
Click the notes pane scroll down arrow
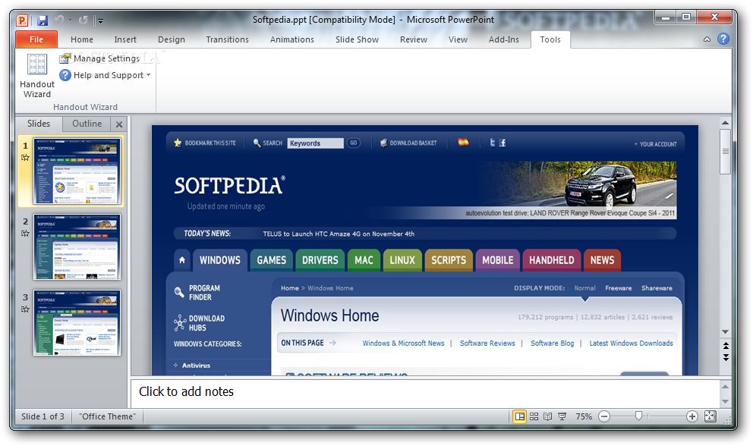pyautogui.click(x=725, y=401)
